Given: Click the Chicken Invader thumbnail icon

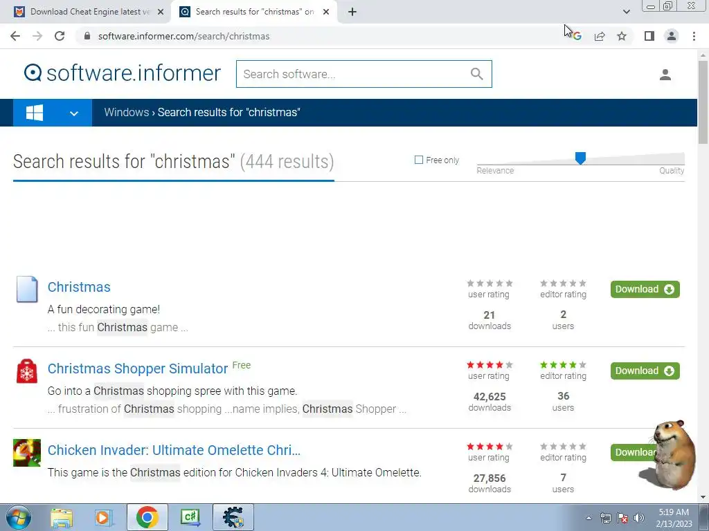Looking at the screenshot, I should click(27, 452).
